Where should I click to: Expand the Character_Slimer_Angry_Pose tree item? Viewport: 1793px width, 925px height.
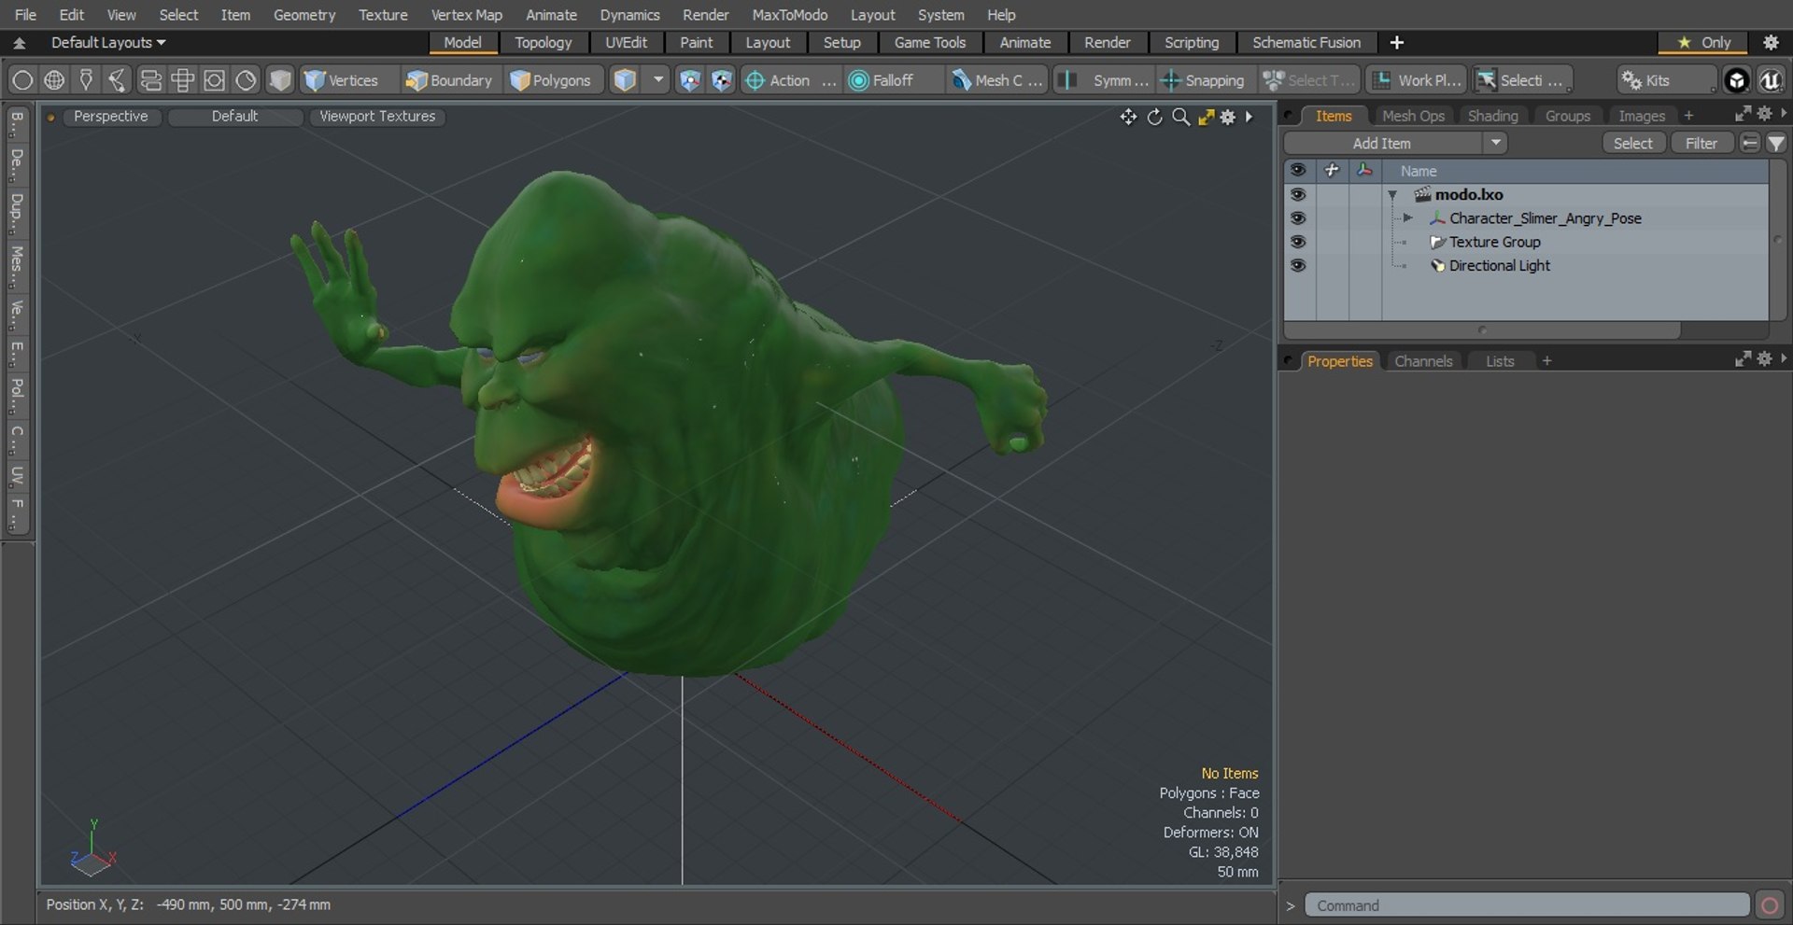coord(1407,218)
